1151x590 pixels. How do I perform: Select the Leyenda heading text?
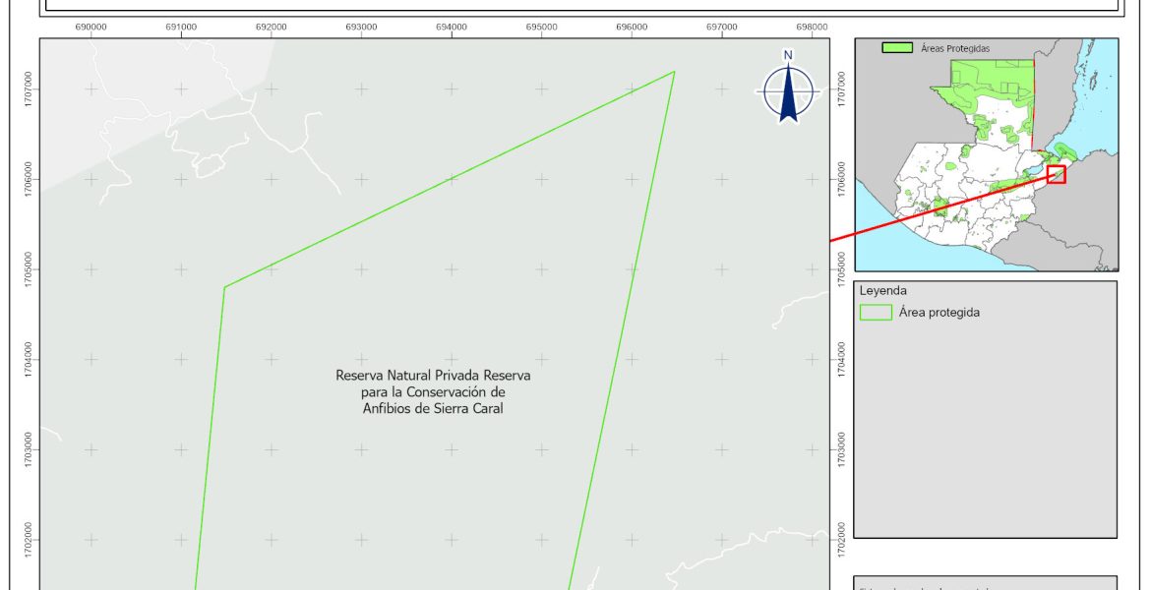click(x=882, y=291)
